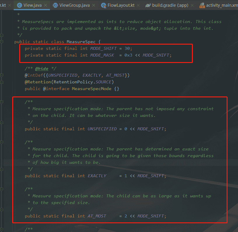The image size is (238, 232).
Task: Click the FlowLayout.kt Kotlin file icon
Action: tap(104, 6)
